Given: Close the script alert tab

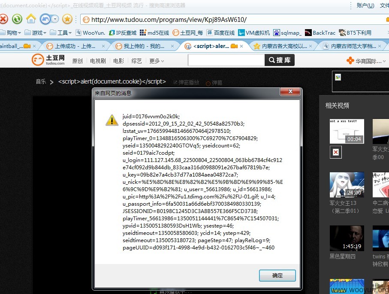Looking at the screenshot, I should pos(241,46).
